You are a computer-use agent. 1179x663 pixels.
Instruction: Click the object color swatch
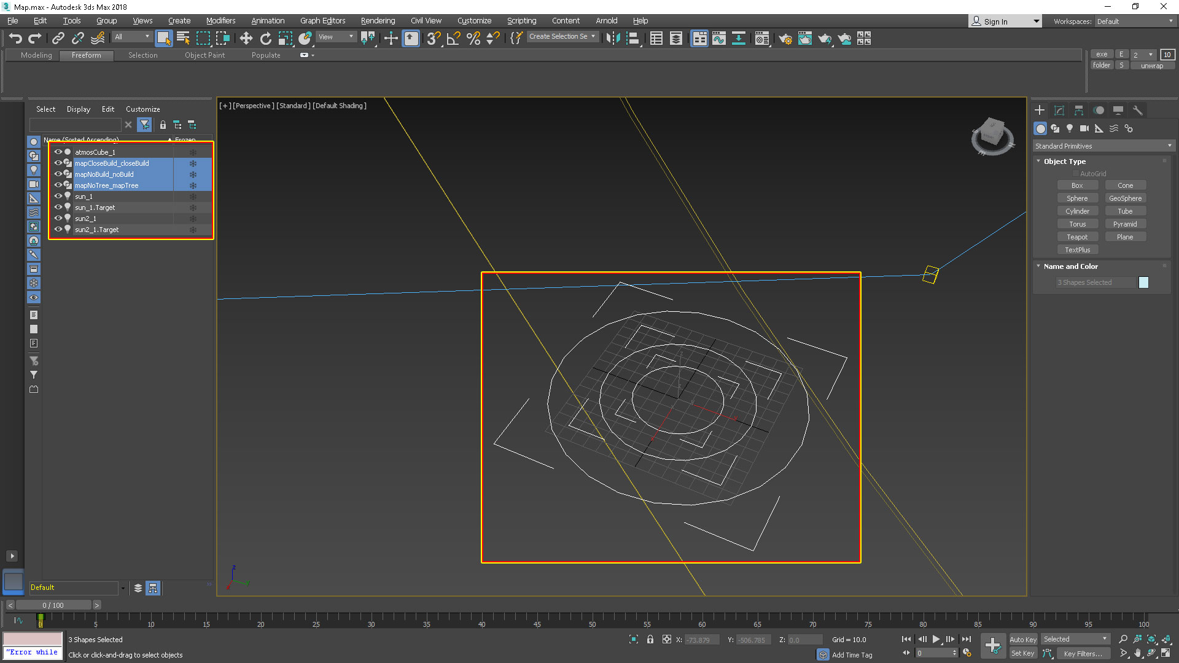click(x=1143, y=282)
